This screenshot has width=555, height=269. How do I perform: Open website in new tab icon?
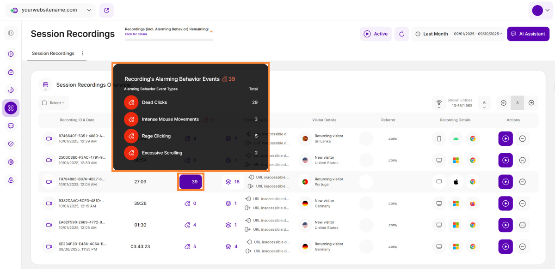click(x=106, y=10)
